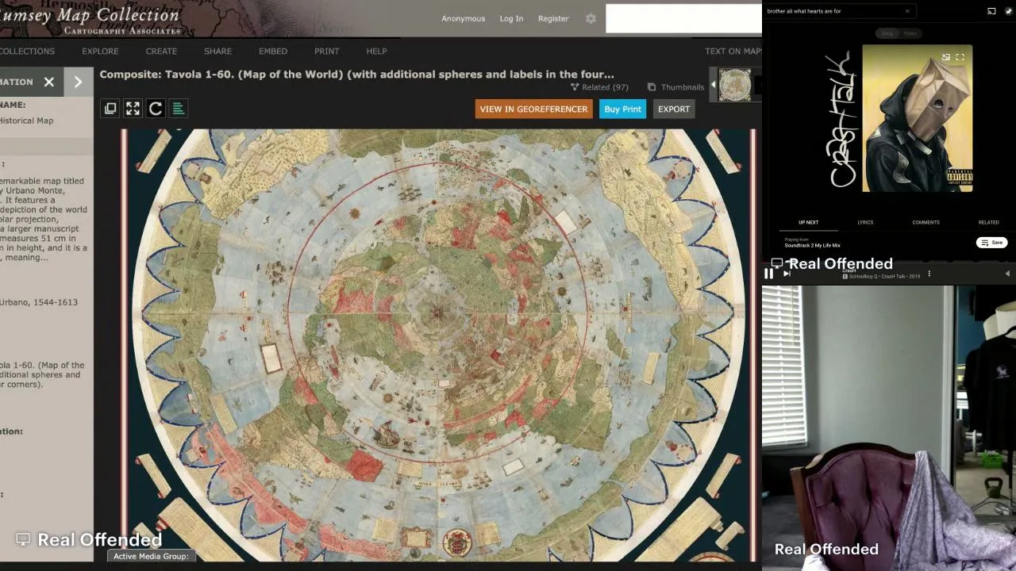This screenshot has height=571, width=1016.
Task: Open TEXT ON MAPS option
Action: tap(733, 51)
